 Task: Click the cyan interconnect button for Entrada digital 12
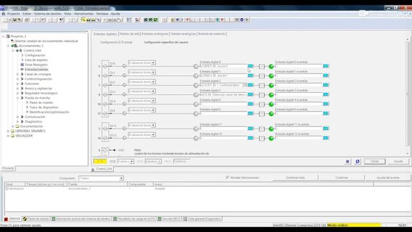tap(250, 138)
